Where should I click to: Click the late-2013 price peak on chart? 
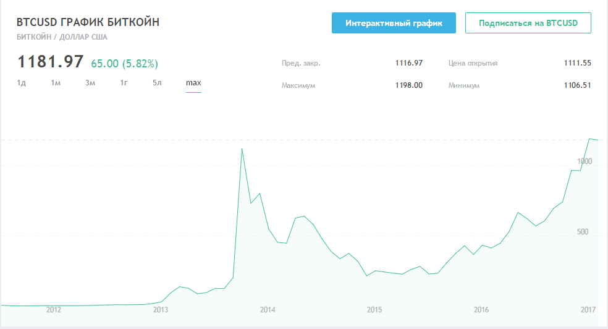[x=242, y=149]
